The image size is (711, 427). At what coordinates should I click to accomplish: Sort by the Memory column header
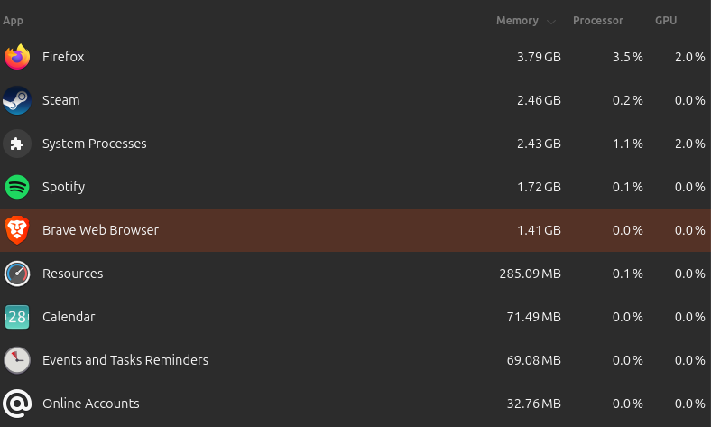517,21
